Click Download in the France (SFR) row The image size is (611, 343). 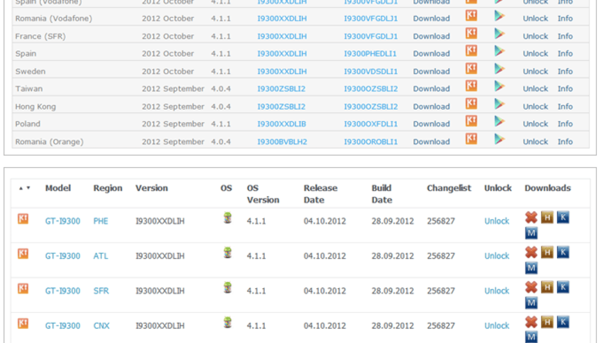tap(431, 36)
